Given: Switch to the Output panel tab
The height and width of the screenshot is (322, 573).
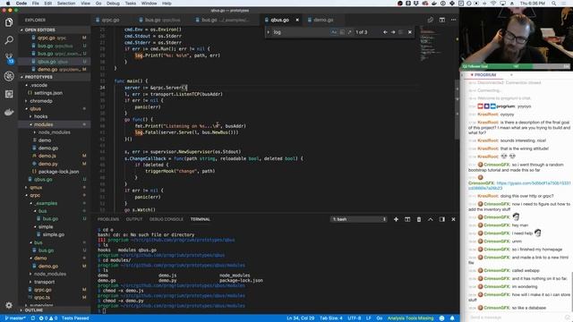Looking at the screenshot, I should [134, 219].
